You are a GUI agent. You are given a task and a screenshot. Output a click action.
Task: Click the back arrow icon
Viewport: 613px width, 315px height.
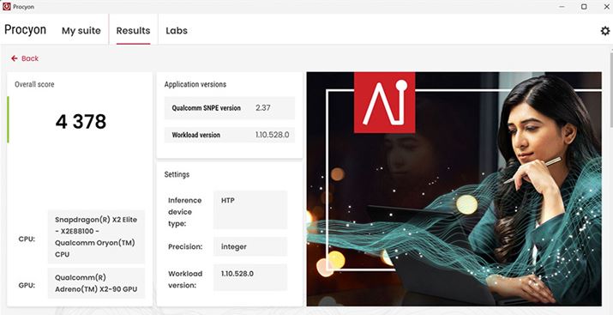[x=15, y=58]
